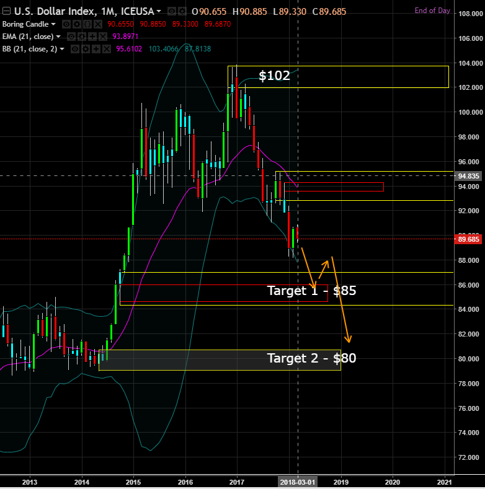
Task: Click the low price value 89.330 in header
Action: pos(293,12)
